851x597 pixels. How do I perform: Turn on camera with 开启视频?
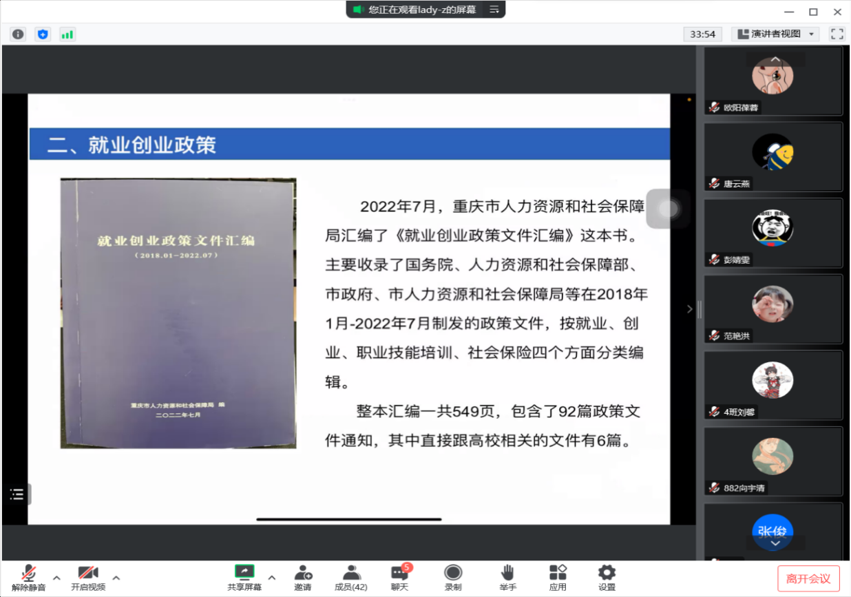88,577
